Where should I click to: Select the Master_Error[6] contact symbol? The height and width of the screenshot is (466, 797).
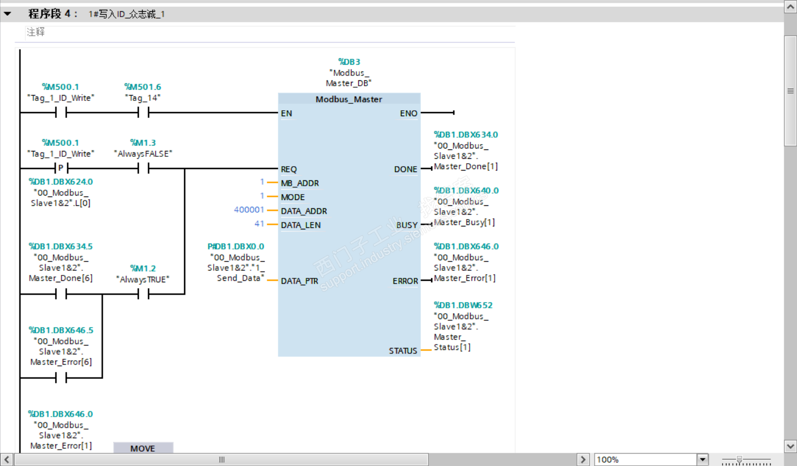[61, 378]
